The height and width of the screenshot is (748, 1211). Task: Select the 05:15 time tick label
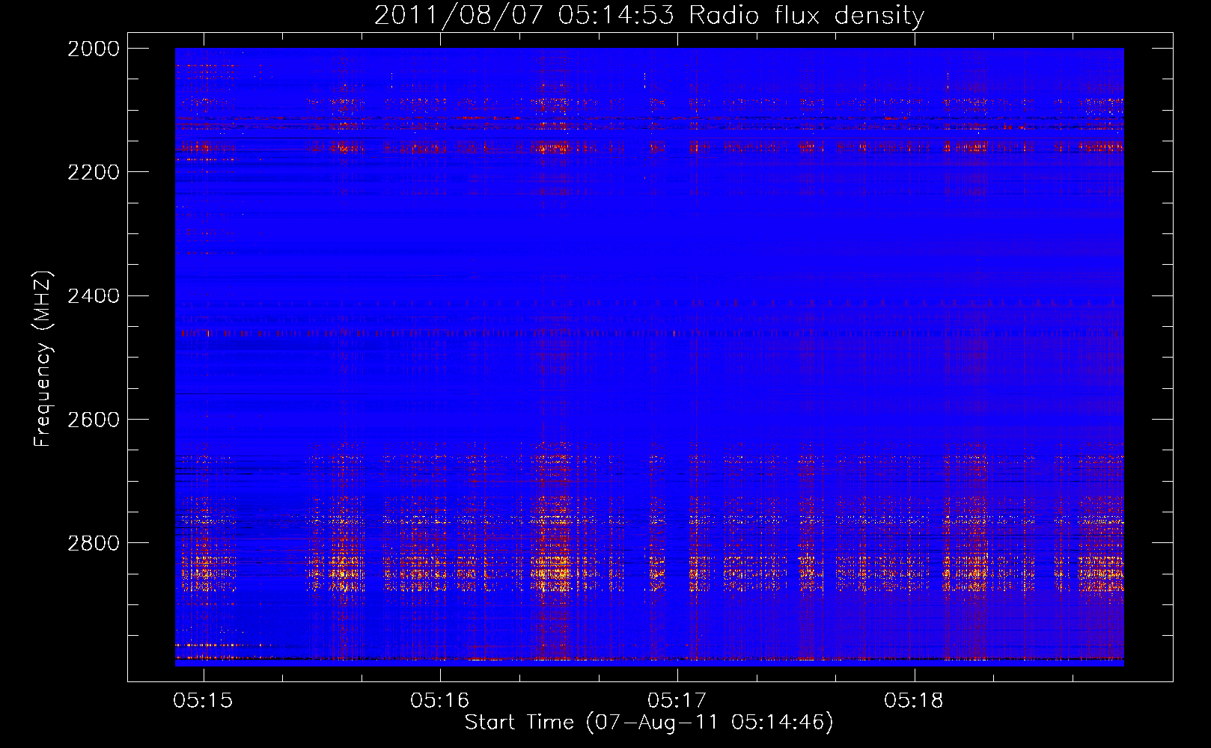point(203,700)
